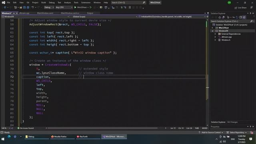The height and width of the screenshot is (144, 256).
Task: Switch to Git Changes panel tab
Action: (232, 122)
